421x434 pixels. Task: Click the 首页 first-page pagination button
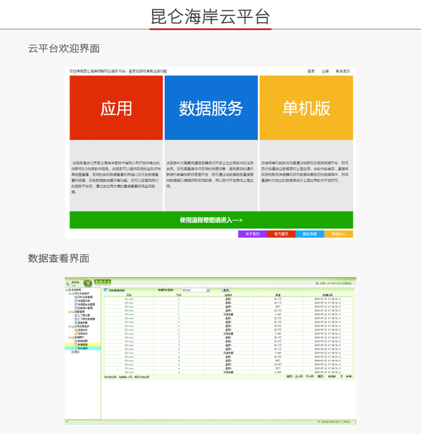pyautogui.click(x=289, y=376)
